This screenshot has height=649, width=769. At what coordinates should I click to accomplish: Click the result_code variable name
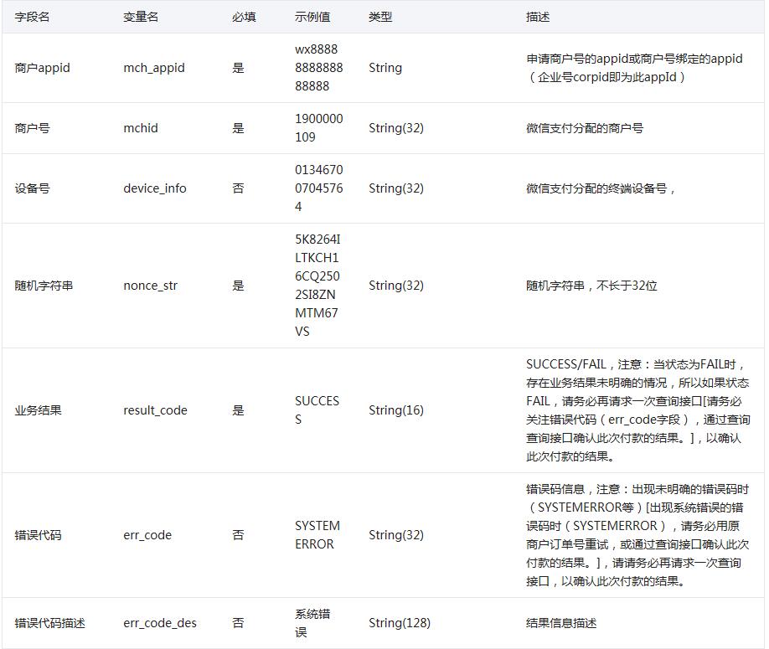(x=156, y=410)
